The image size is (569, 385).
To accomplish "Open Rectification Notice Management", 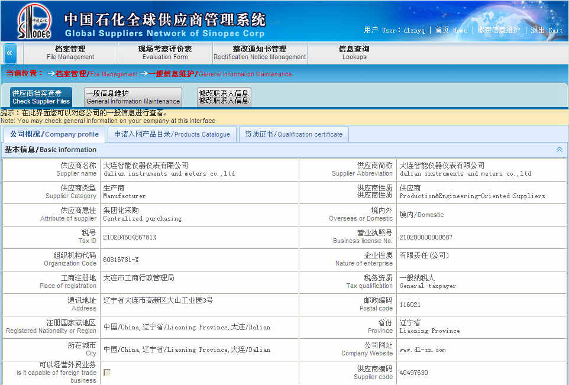I will 259,53.
